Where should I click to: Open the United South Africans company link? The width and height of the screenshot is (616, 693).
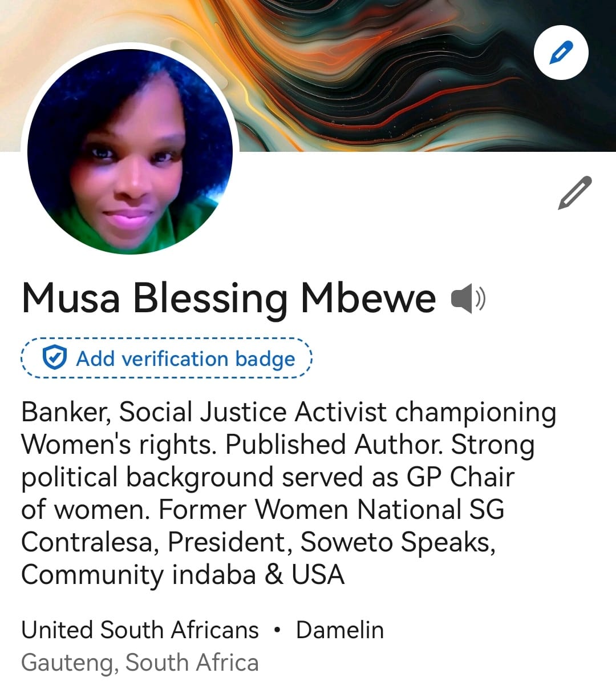tap(140, 630)
